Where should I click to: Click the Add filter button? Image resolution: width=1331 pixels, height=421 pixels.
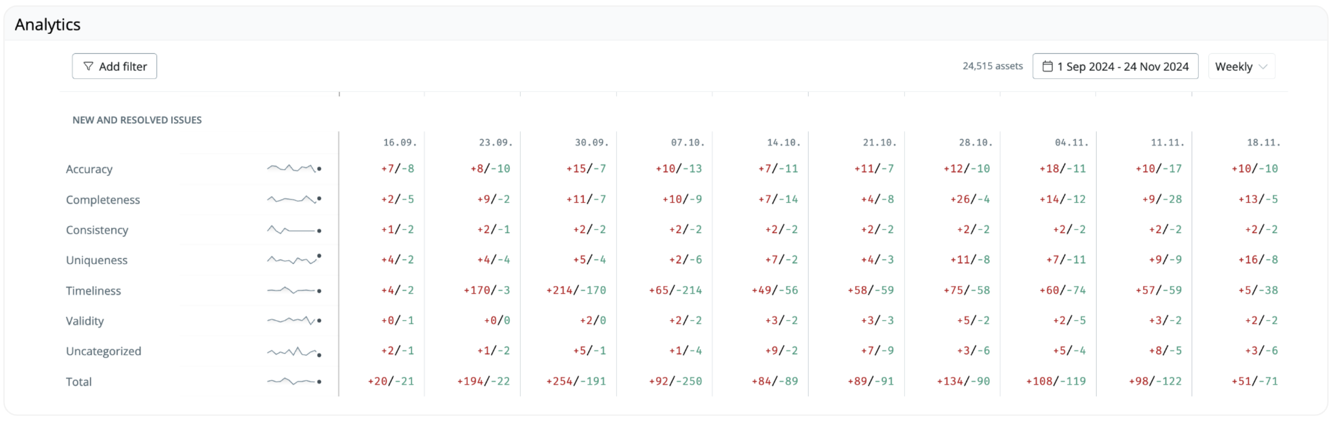(114, 66)
